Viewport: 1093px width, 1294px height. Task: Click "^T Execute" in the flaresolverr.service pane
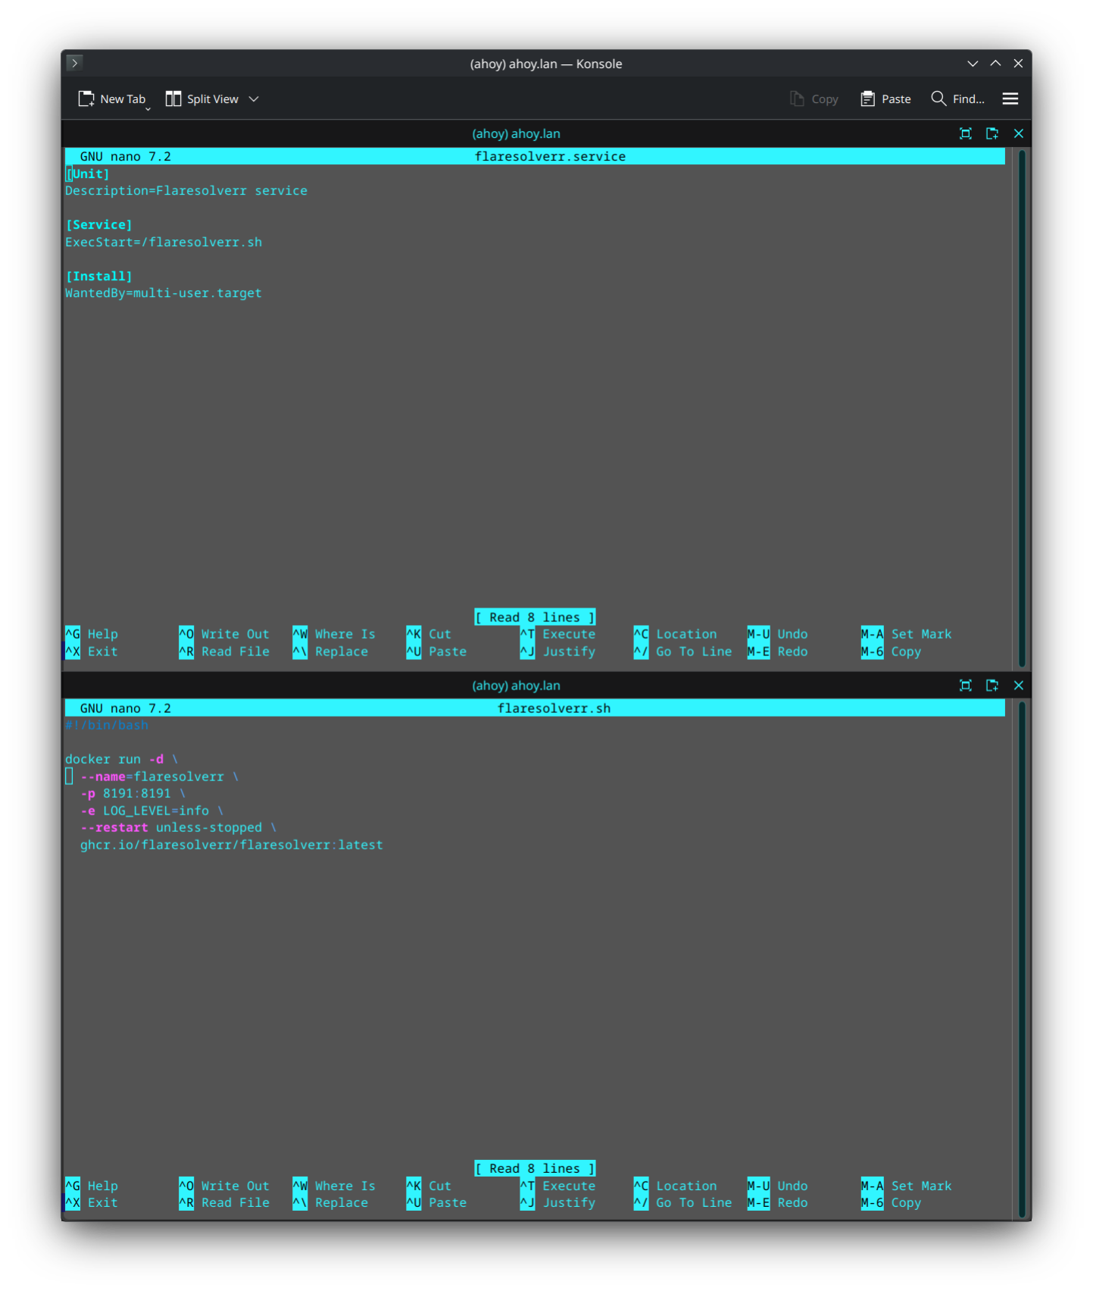[x=557, y=635]
